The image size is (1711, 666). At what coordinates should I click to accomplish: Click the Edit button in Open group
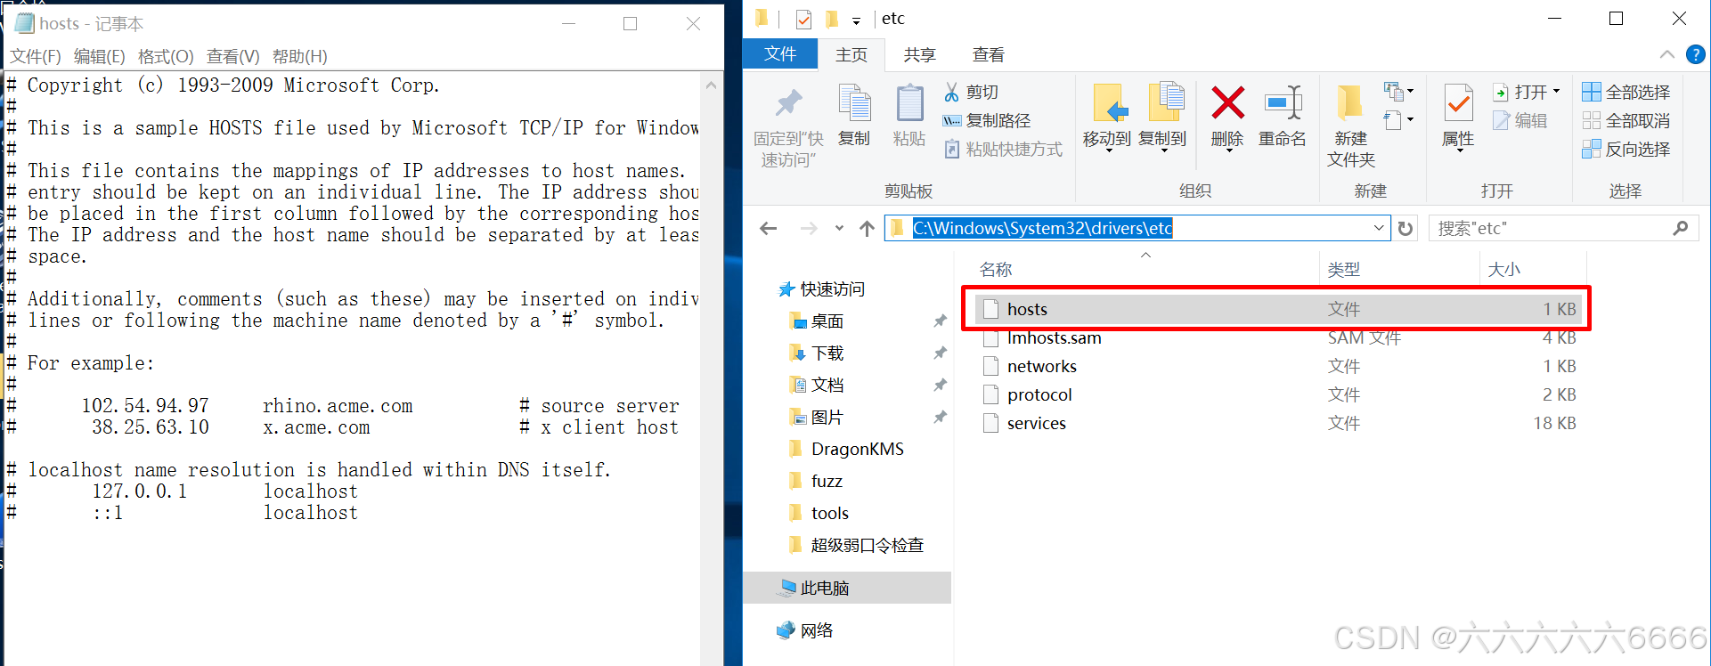coord(1521,120)
